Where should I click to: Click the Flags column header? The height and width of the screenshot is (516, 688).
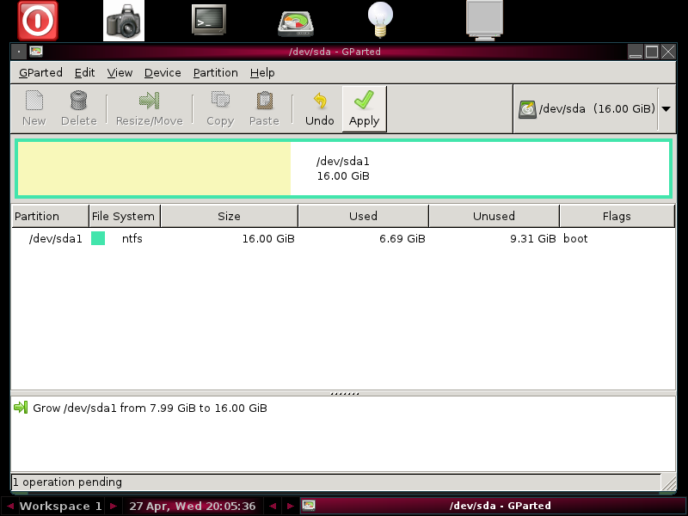[617, 216]
